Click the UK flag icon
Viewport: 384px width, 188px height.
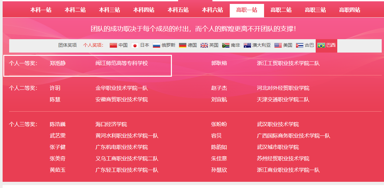pyautogui.click(x=204, y=45)
